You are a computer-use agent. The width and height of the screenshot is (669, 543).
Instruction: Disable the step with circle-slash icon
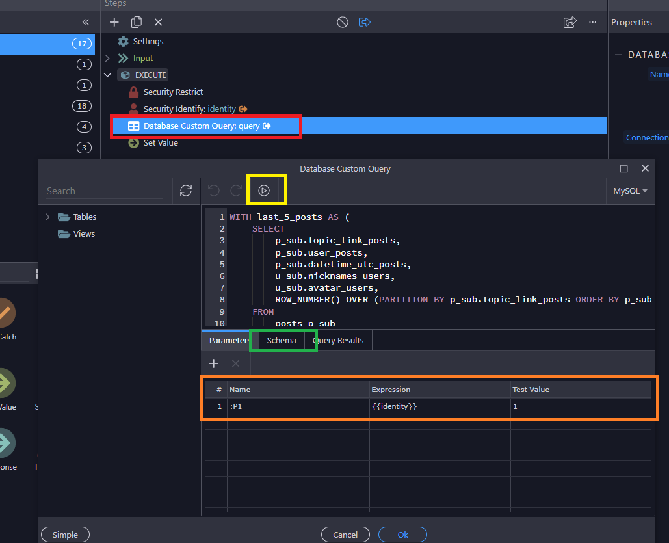[342, 22]
